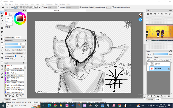Select the Dry flat brush
Image resolution: width=173 pixels, height=108 pixels.
click(x=14, y=87)
